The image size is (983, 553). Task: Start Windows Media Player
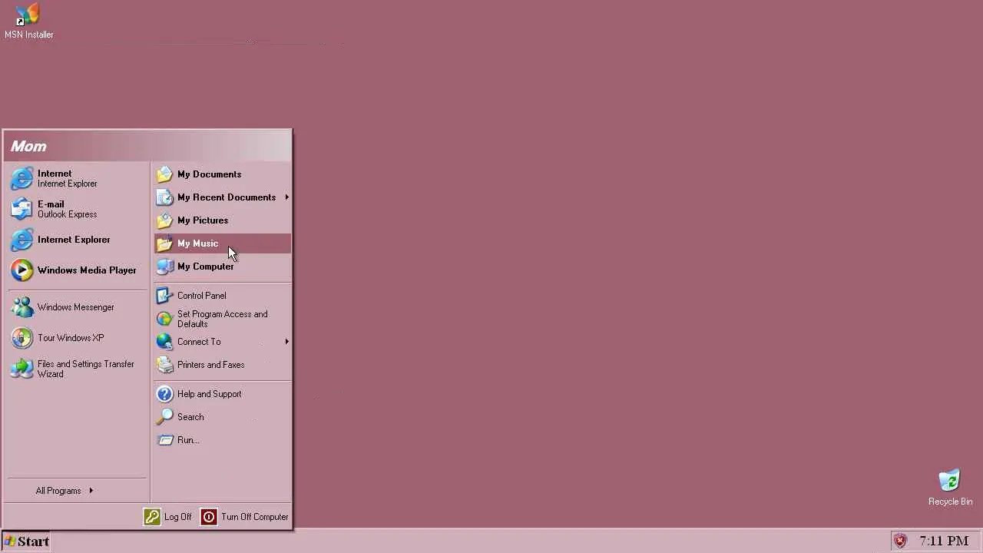tap(76, 270)
